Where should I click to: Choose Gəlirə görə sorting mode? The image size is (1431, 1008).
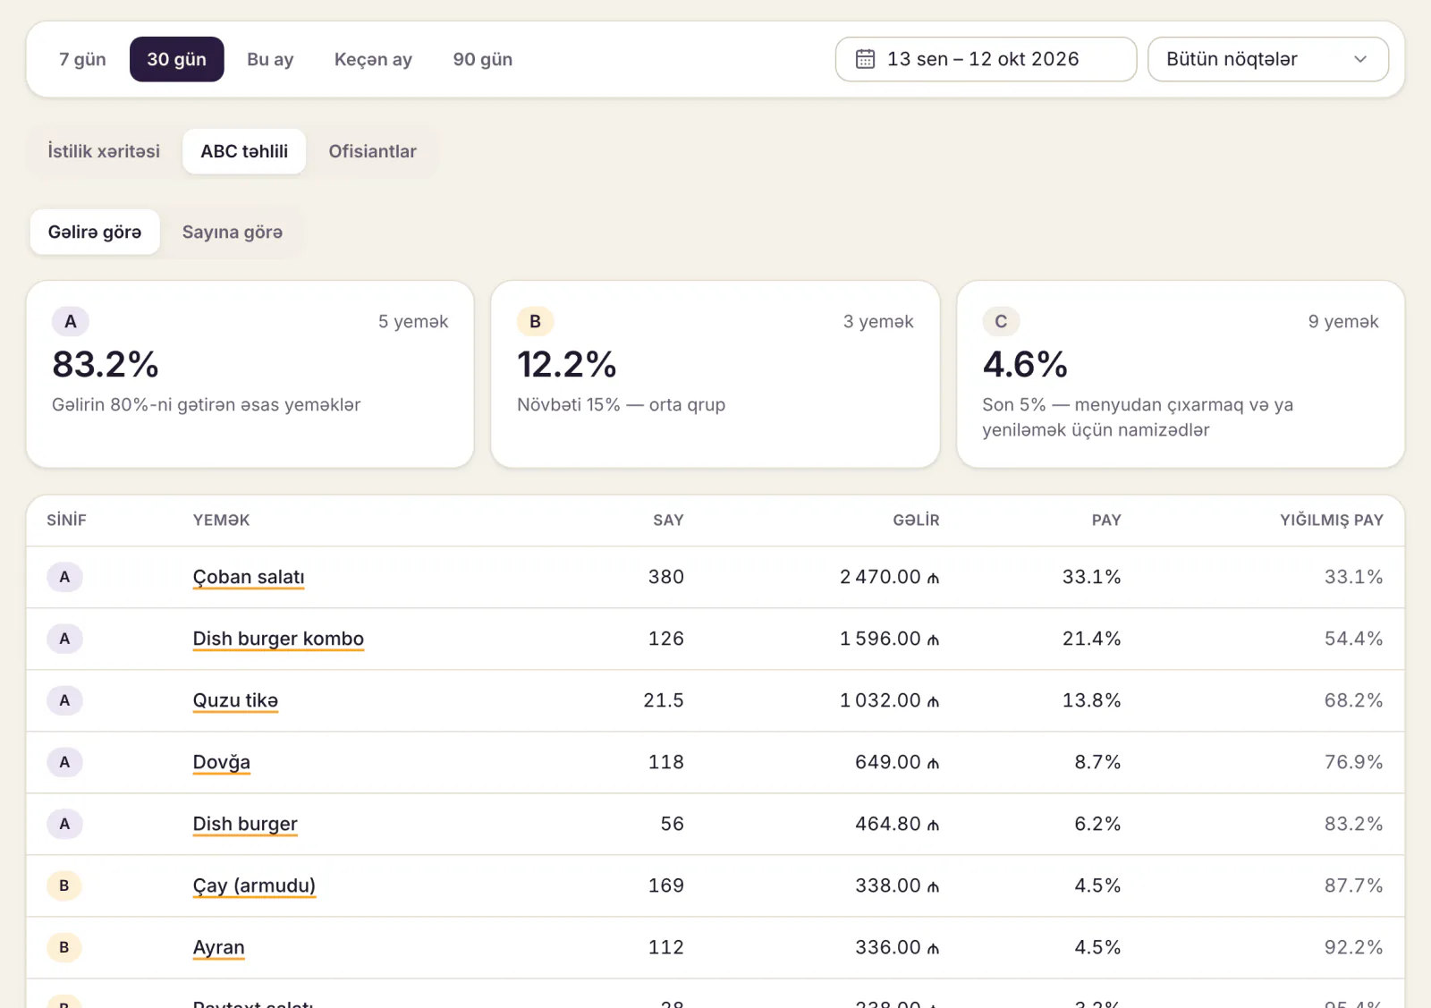pyautogui.click(x=95, y=232)
